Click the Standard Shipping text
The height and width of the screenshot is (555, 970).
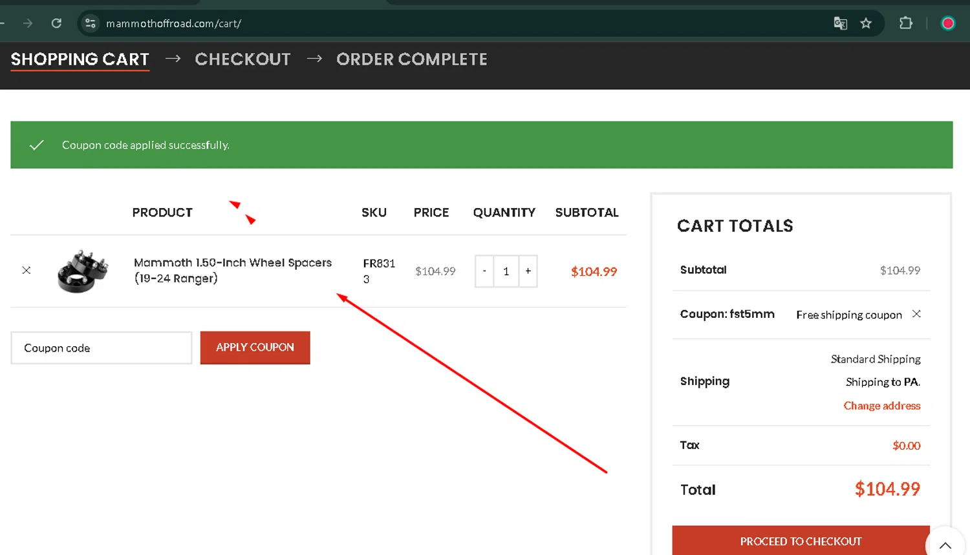click(876, 359)
